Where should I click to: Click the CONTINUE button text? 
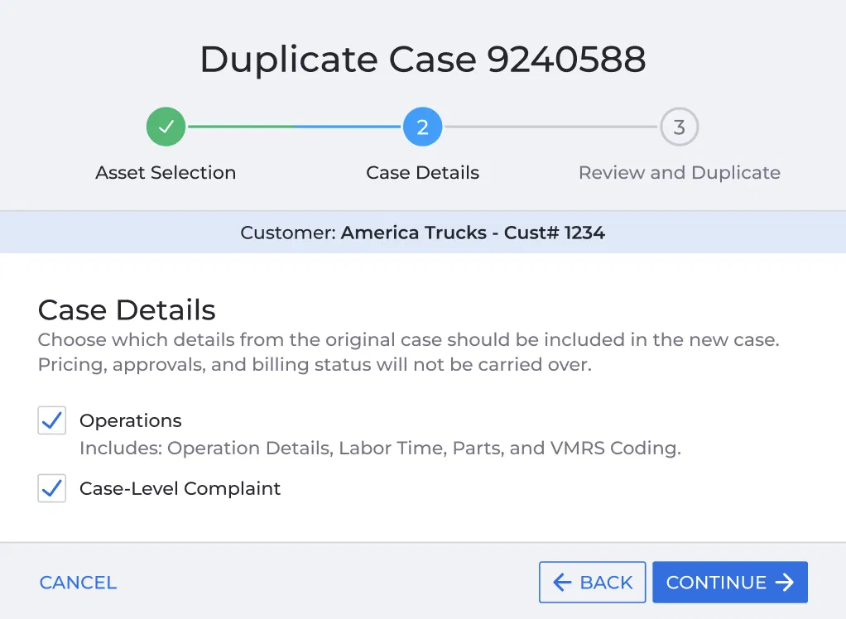[716, 583]
